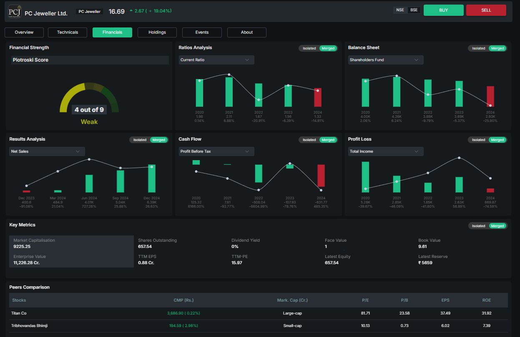Image resolution: width=520 pixels, height=337 pixels.
Task: Switch Balance Sheet to Isolated view
Action: (478, 48)
